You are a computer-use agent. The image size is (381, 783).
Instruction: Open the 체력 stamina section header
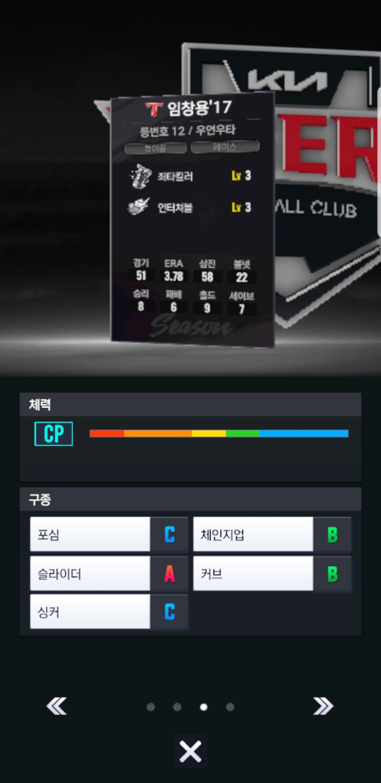coord(190,404)
